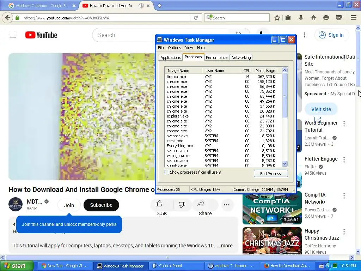
Task: Open Firefox hamburger menu
Action: tap(353, 18)
